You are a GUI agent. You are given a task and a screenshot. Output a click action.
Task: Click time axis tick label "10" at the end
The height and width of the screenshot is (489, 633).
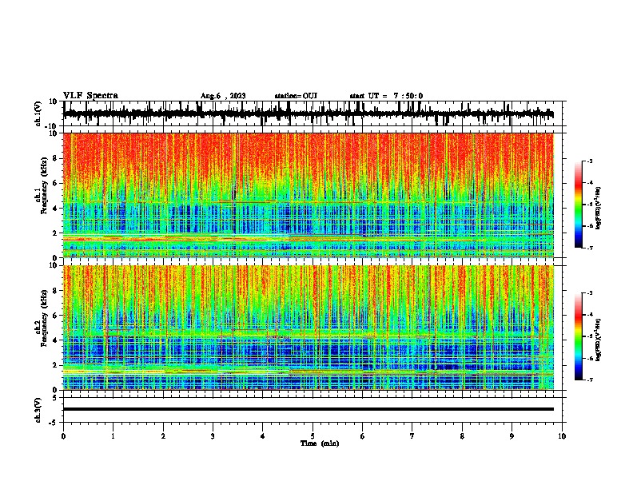562,436
